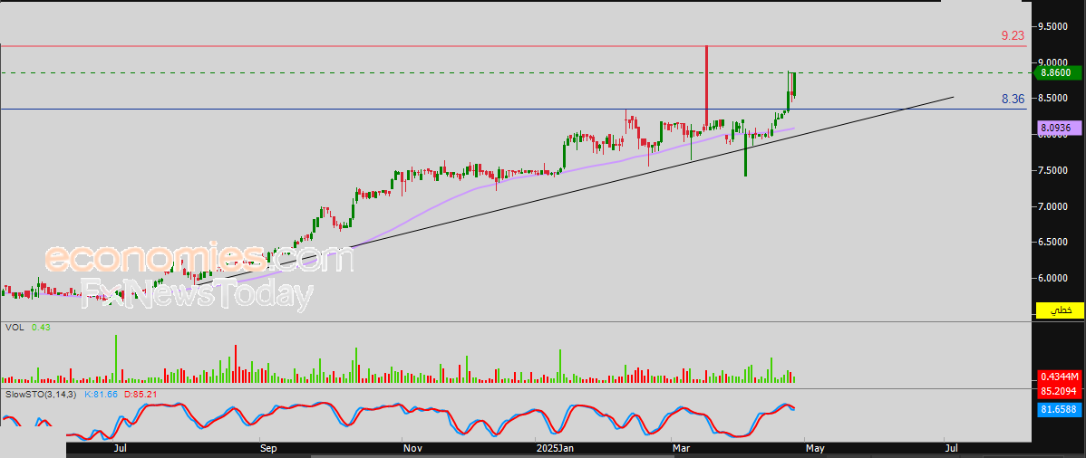The height and width of the screenshot is (458, 1086).
Task: Select the purple 8.0936 moving average tag
Action: tap(1058, 128)
